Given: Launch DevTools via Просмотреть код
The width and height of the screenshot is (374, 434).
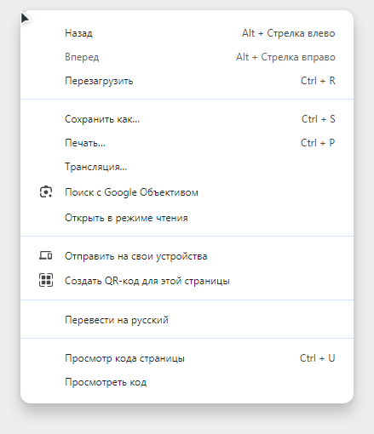Looking at the screenshot, I should (187, 382).
